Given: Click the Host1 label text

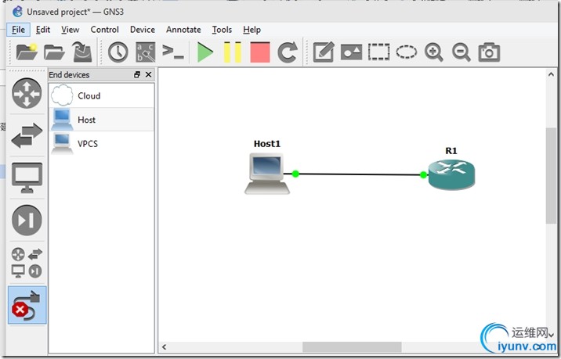Looking at the screenshot, I should [267, 144].
